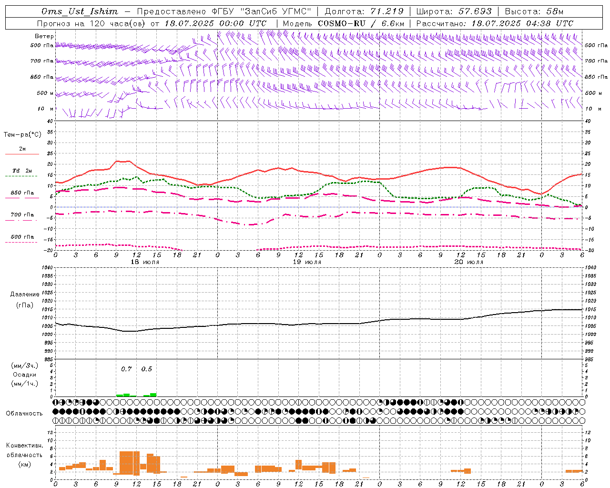The height and width of the screenshot is (488, 610).
Task: Click the Прогноз на 120 часа(ов) text
Action: 92,23
